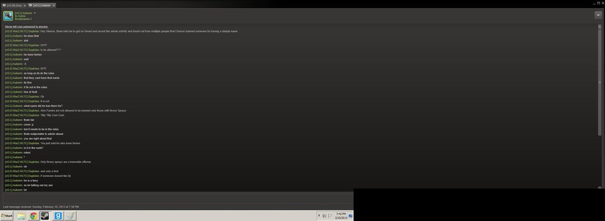Click message 'thats fair'
This screenshot has width=605, height=221.
29,120
